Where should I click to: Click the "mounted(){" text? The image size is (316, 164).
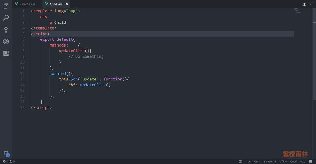point(61,74)
